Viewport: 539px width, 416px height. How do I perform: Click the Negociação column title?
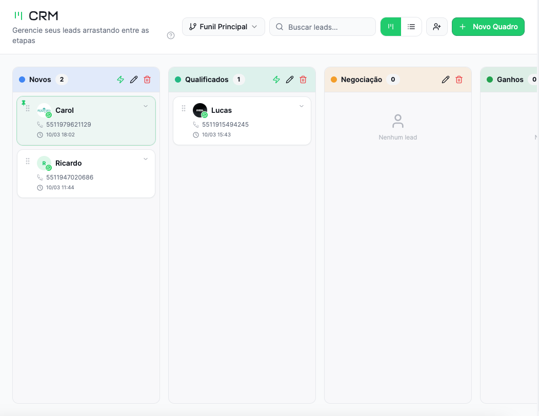tap(361, 80)
